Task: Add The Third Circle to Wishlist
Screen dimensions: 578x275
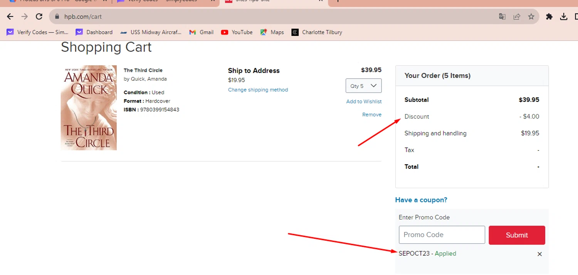Action: click(x=364, y=101)
